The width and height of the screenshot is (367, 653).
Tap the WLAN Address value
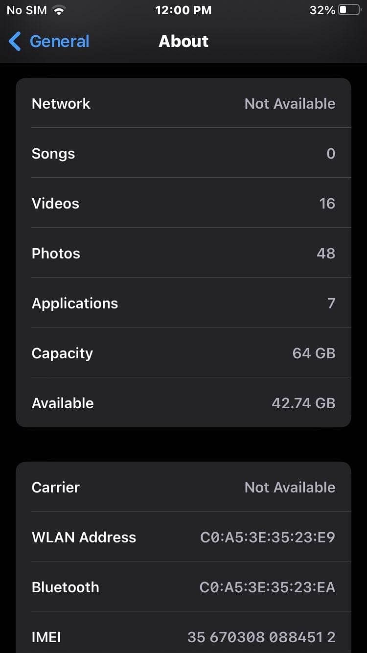click(x=268, y=537)
